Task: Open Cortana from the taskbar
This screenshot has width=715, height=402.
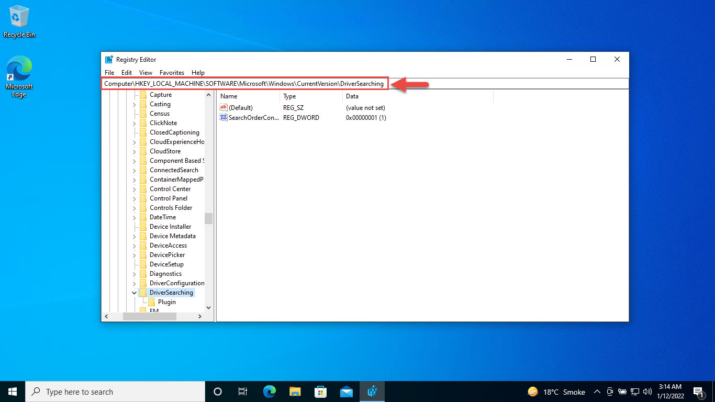Action: click(x=218, y=392)
